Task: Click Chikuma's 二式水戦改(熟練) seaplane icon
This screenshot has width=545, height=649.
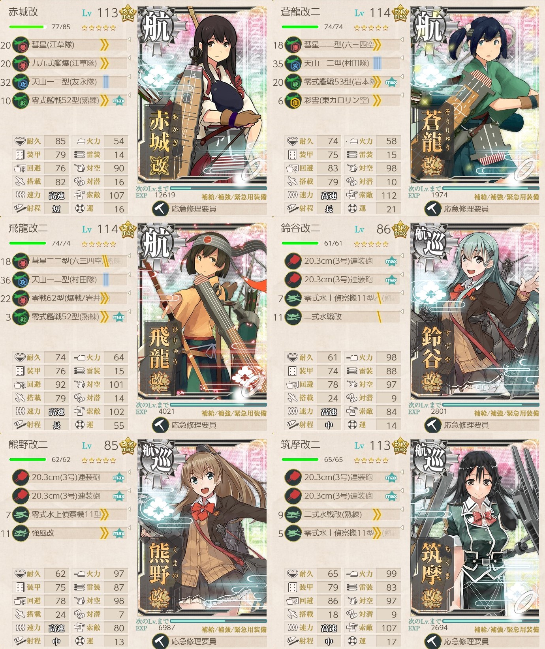Action: (x=293, y=514)
